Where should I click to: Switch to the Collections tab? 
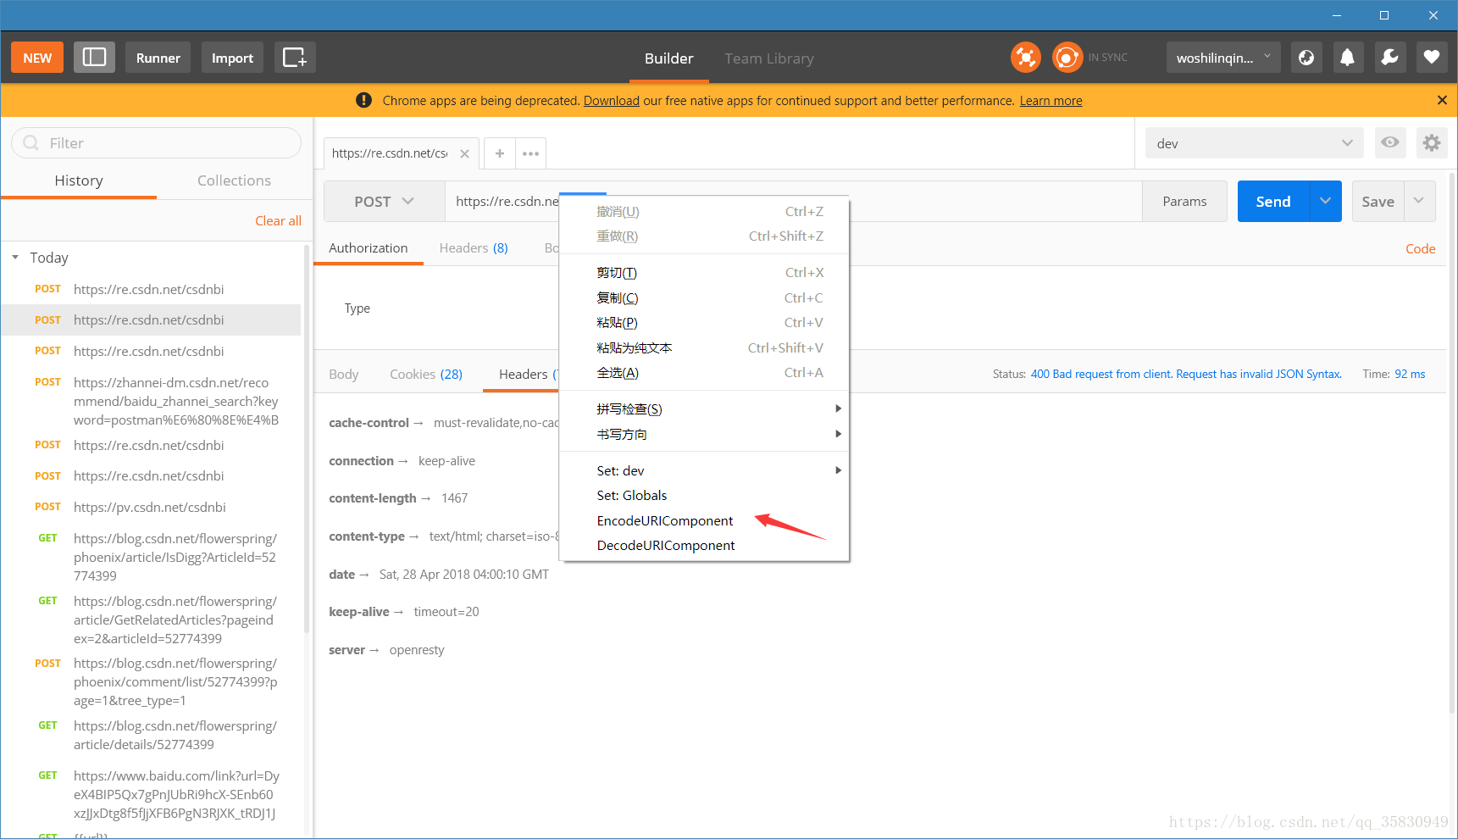[x=234, y=181]
